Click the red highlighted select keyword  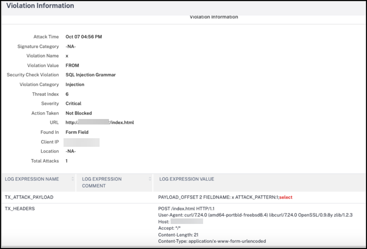(286, 197)
